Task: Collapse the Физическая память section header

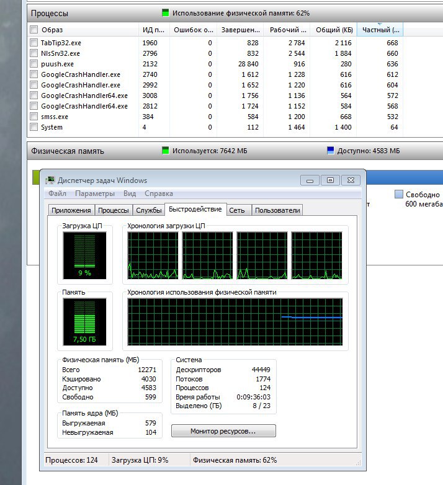Action: tap(235, 151)
